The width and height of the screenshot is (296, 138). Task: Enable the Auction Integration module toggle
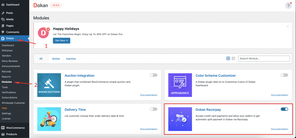(153, 75)
